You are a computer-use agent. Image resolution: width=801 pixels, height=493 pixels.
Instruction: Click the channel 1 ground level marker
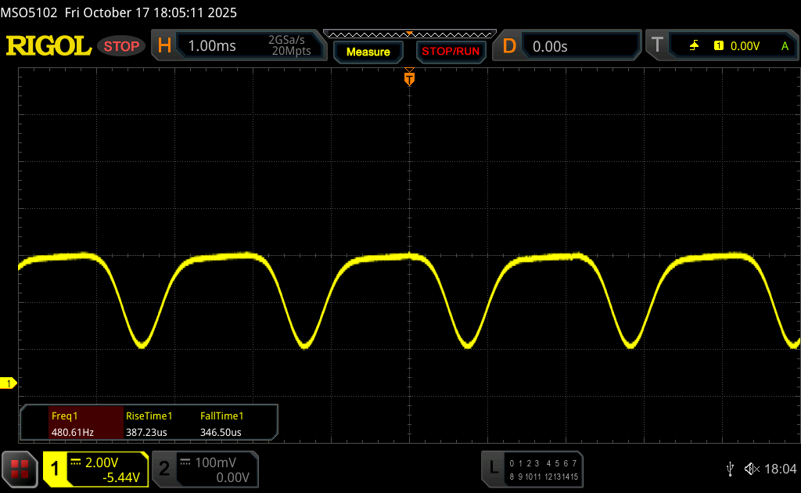9,383
